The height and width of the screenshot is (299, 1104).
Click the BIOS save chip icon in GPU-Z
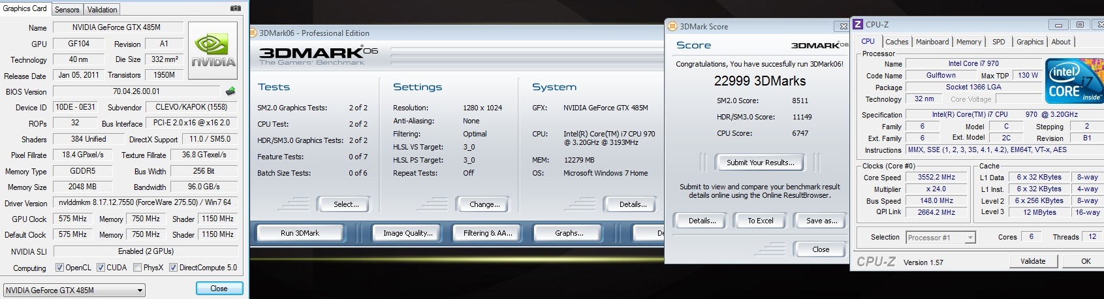tap(230, 91)
